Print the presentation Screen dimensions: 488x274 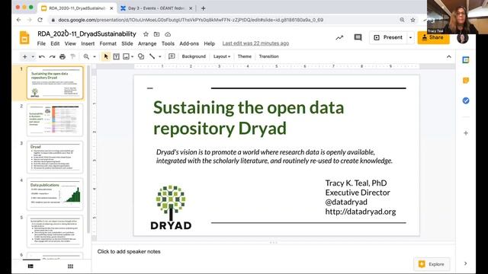tap(63, 56)
